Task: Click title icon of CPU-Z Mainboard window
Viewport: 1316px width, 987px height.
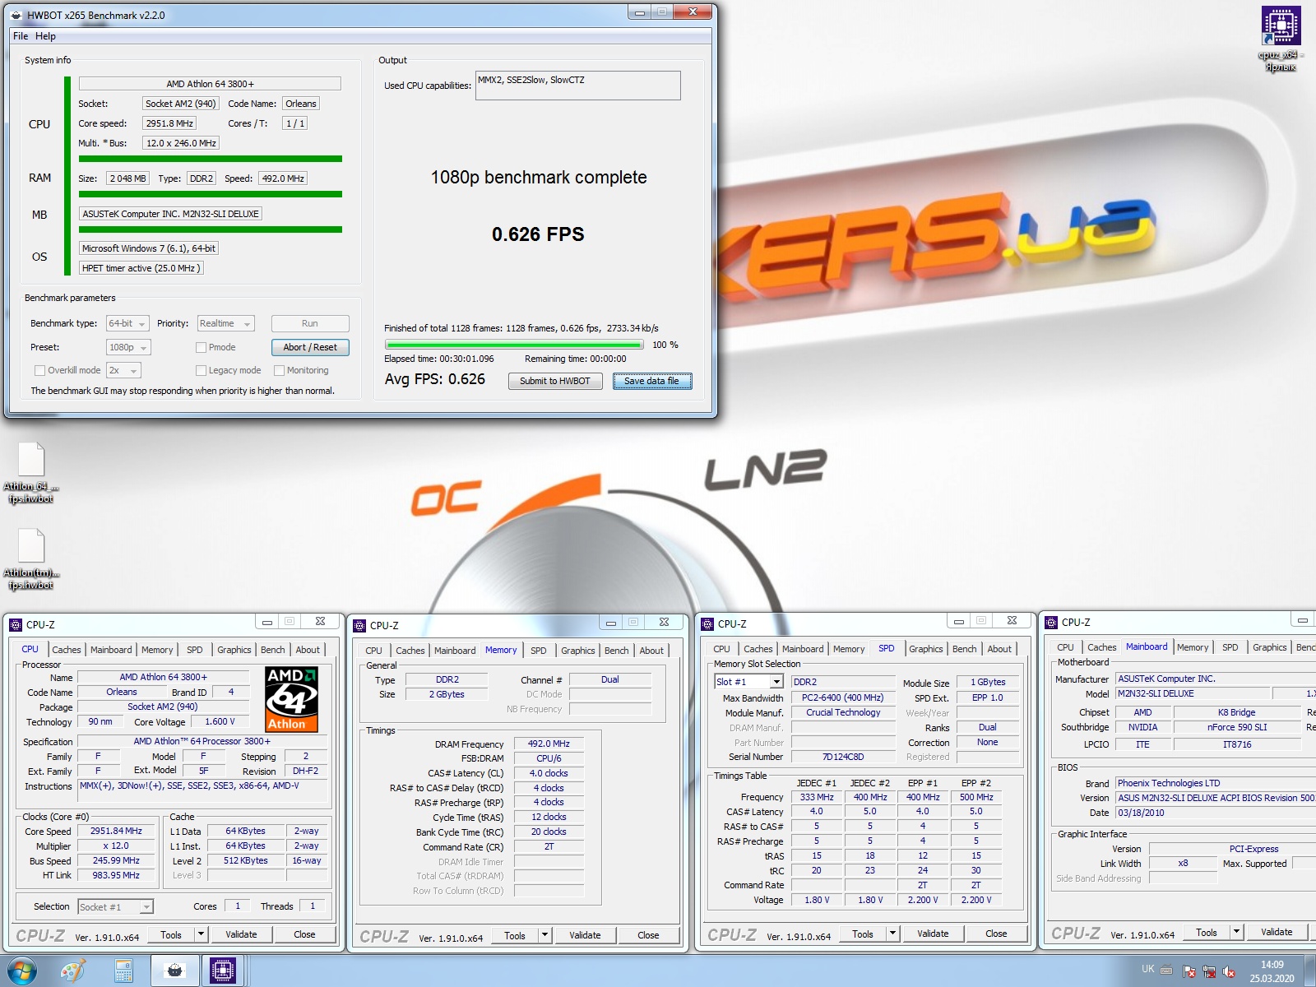Action: pyautogui.click(x=1051, y=622)
